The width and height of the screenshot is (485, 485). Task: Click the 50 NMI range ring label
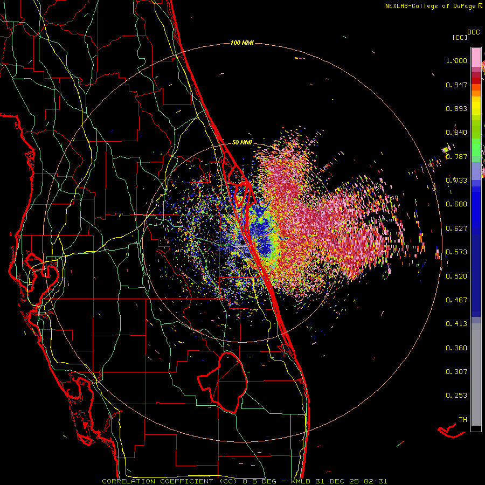(242, 143)
